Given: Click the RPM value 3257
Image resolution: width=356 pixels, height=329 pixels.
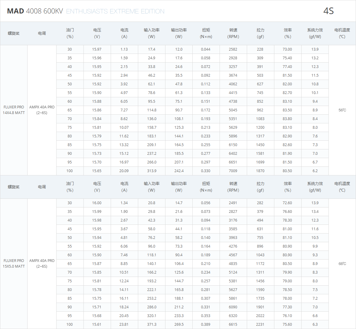Looking at the screenshot, I should (233, 67).
